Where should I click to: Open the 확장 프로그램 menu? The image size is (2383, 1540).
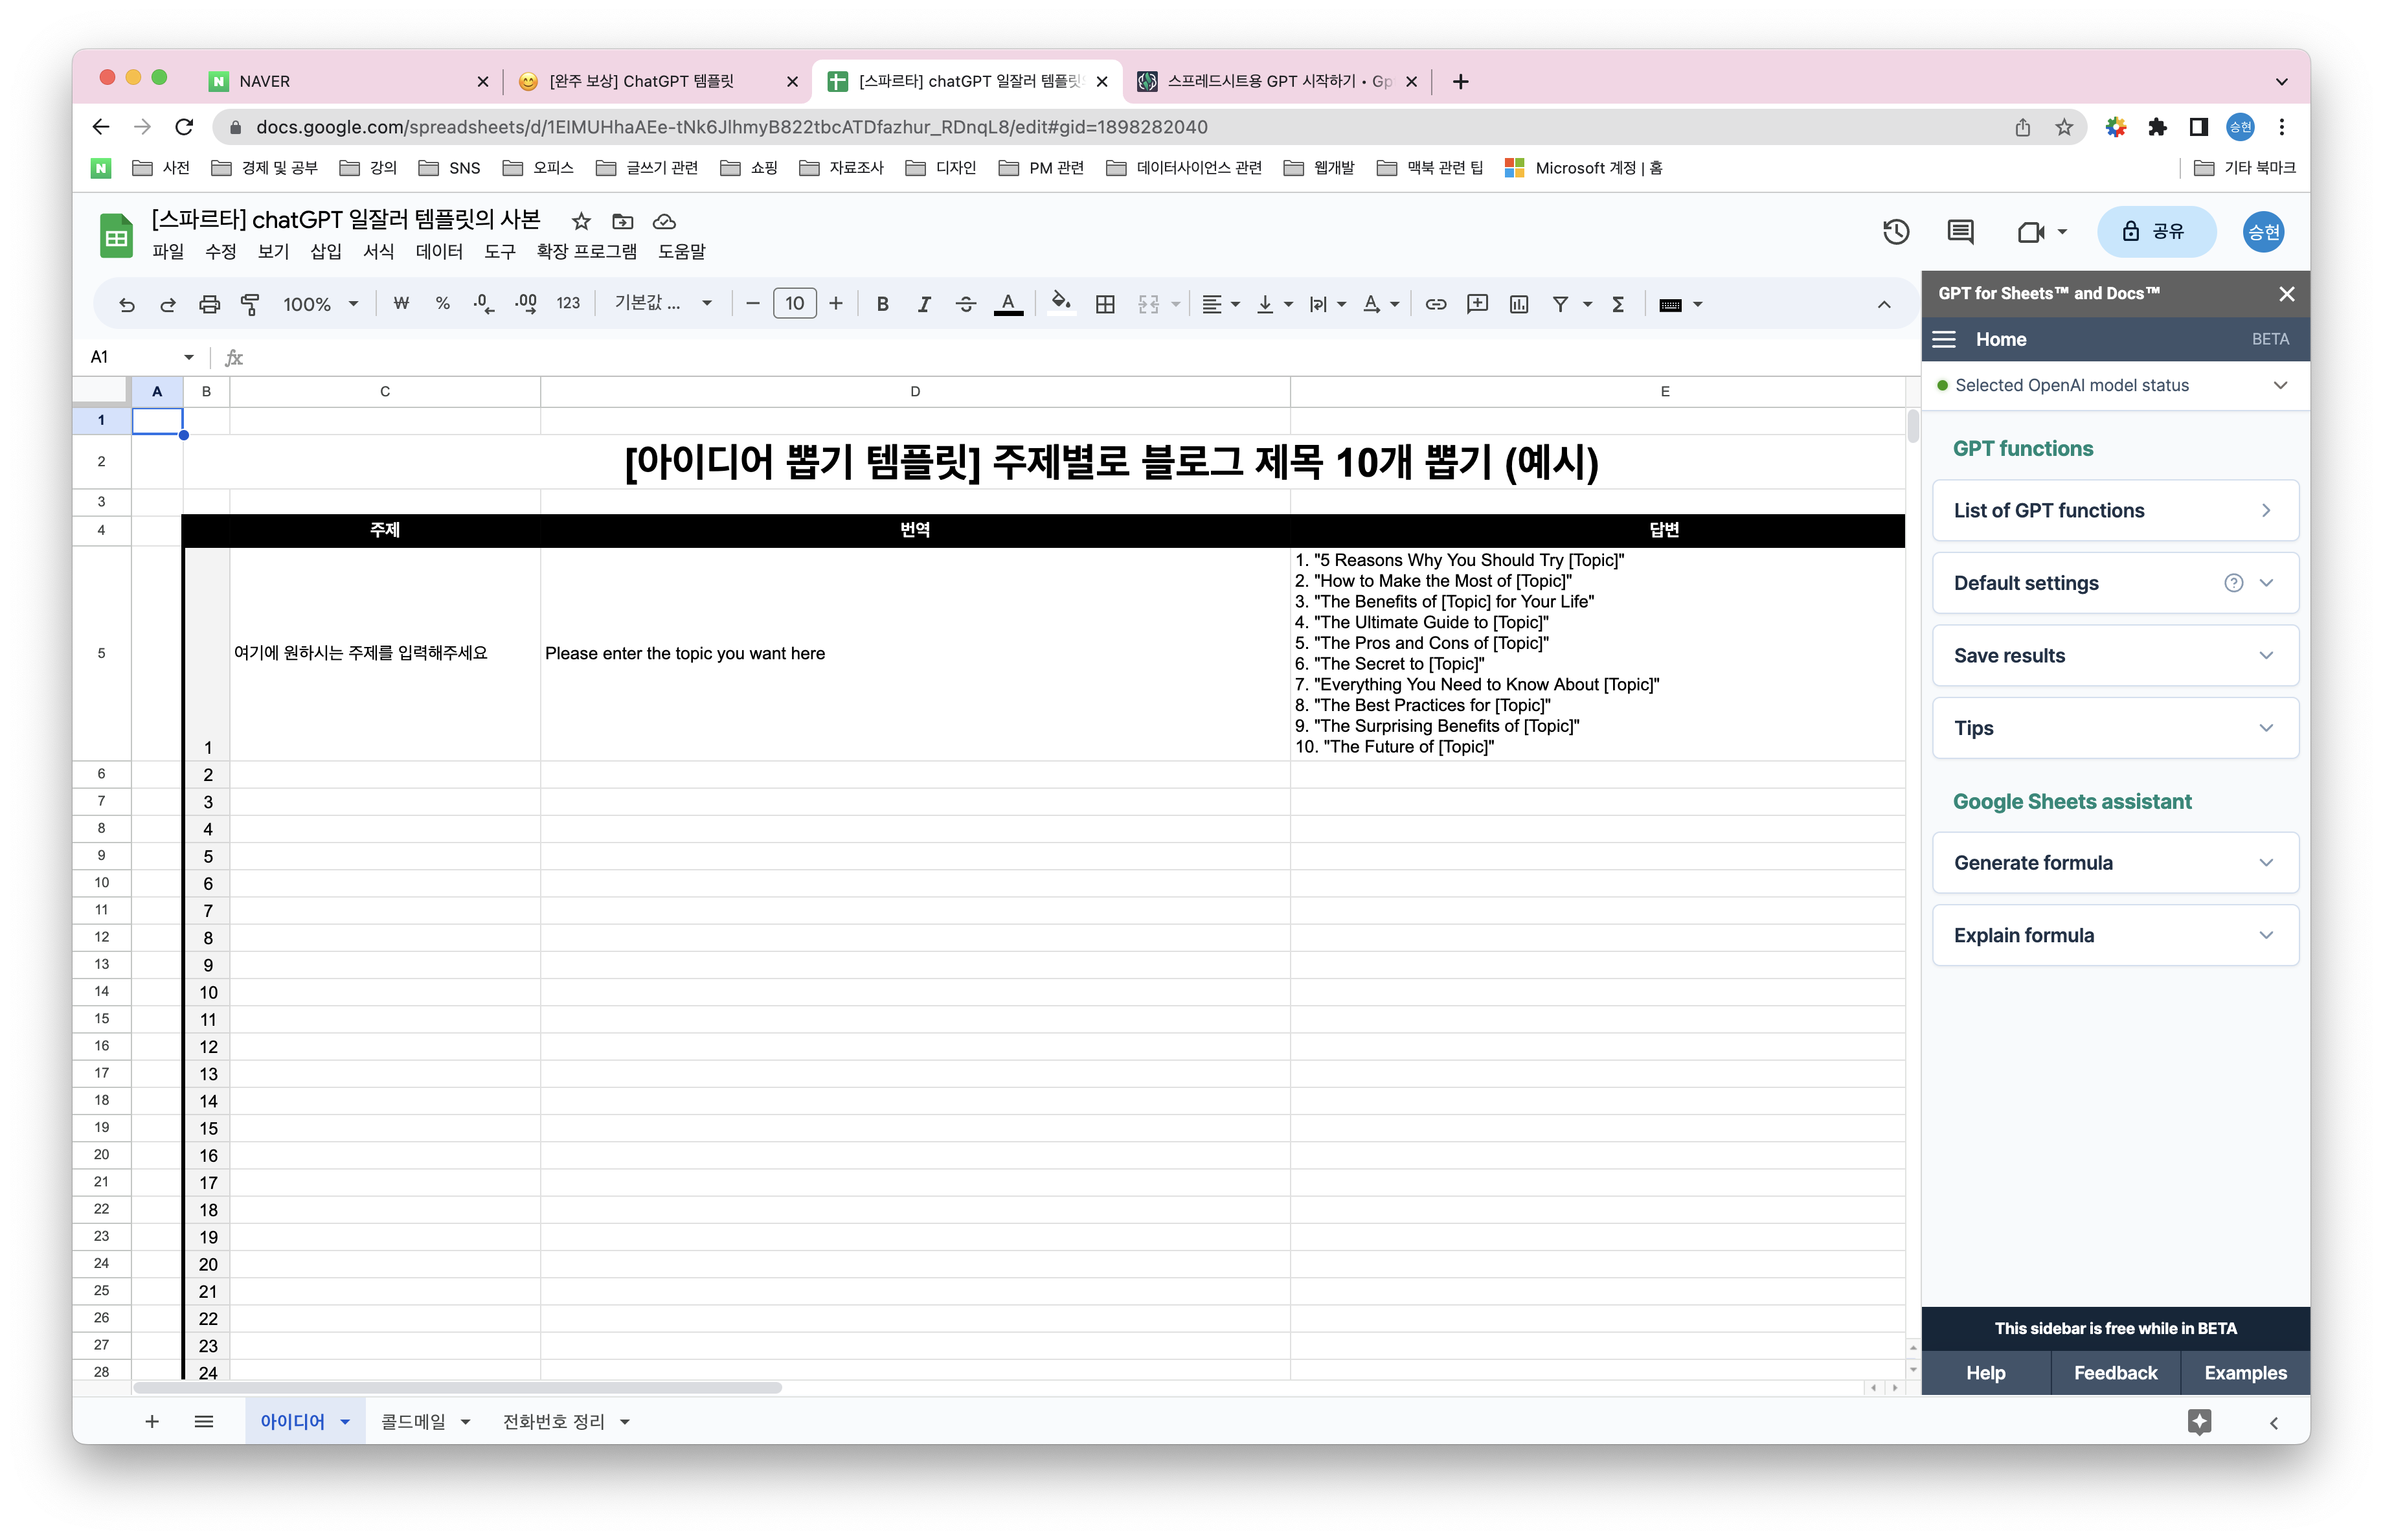[x=586, y=251]
